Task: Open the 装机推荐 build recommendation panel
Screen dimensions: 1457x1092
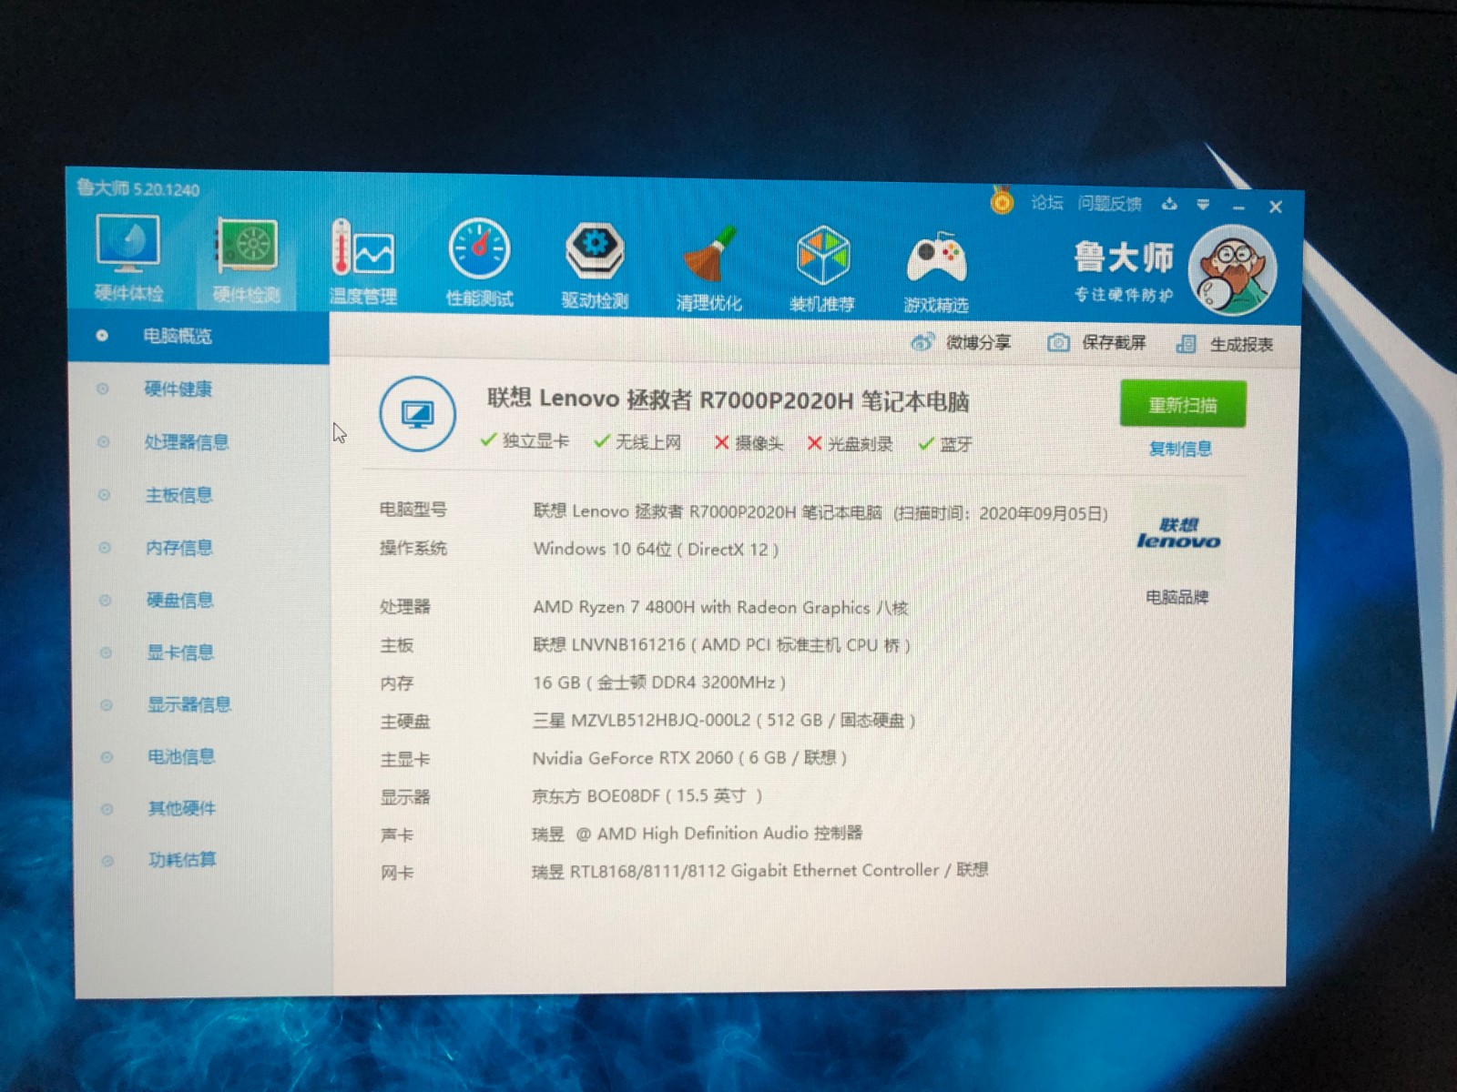Action: 822,259
